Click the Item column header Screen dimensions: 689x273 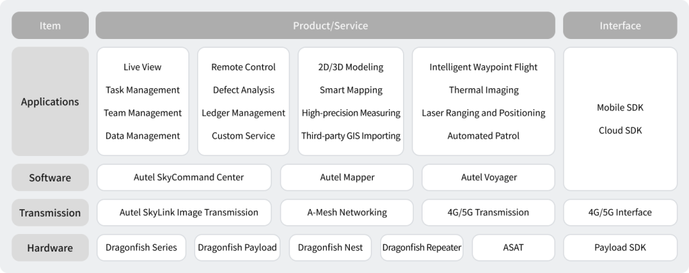coord(50,26)
